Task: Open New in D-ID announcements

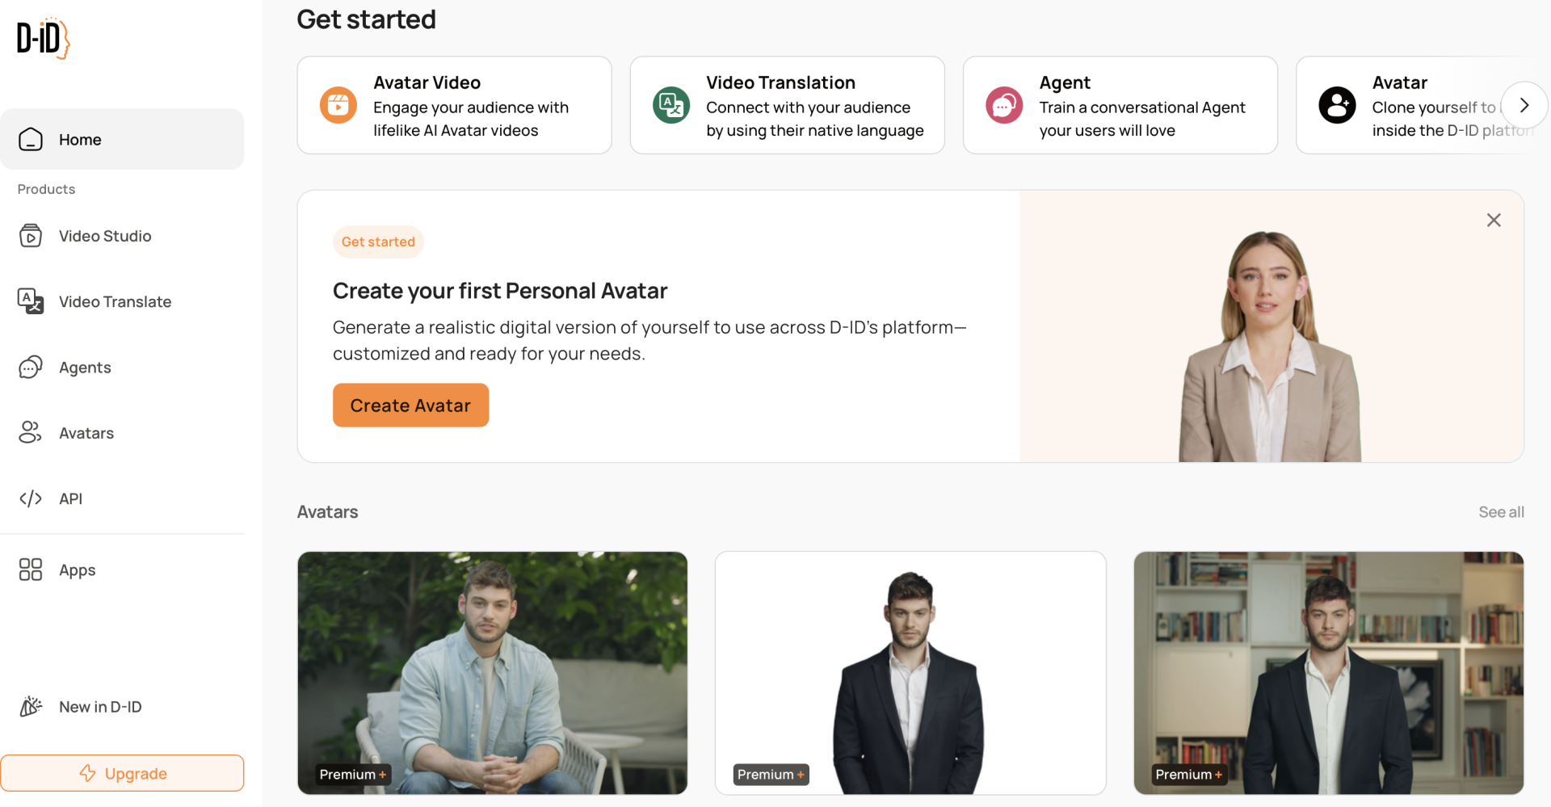Action: tap(99, 707)
